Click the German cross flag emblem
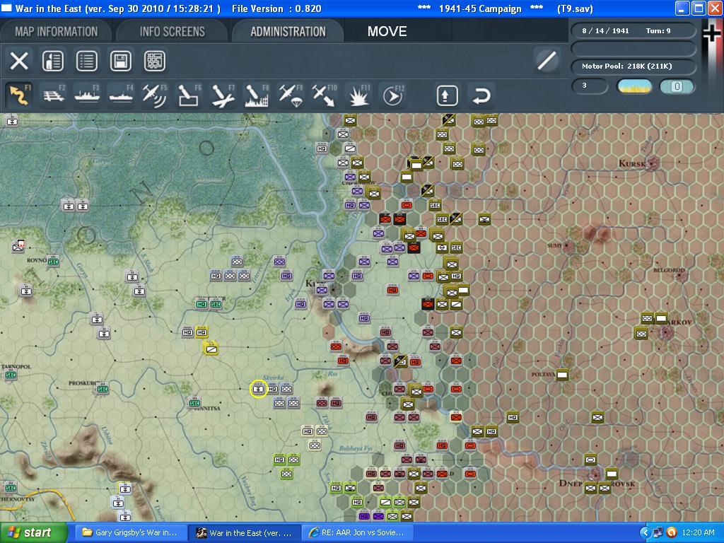 point(711,35)
